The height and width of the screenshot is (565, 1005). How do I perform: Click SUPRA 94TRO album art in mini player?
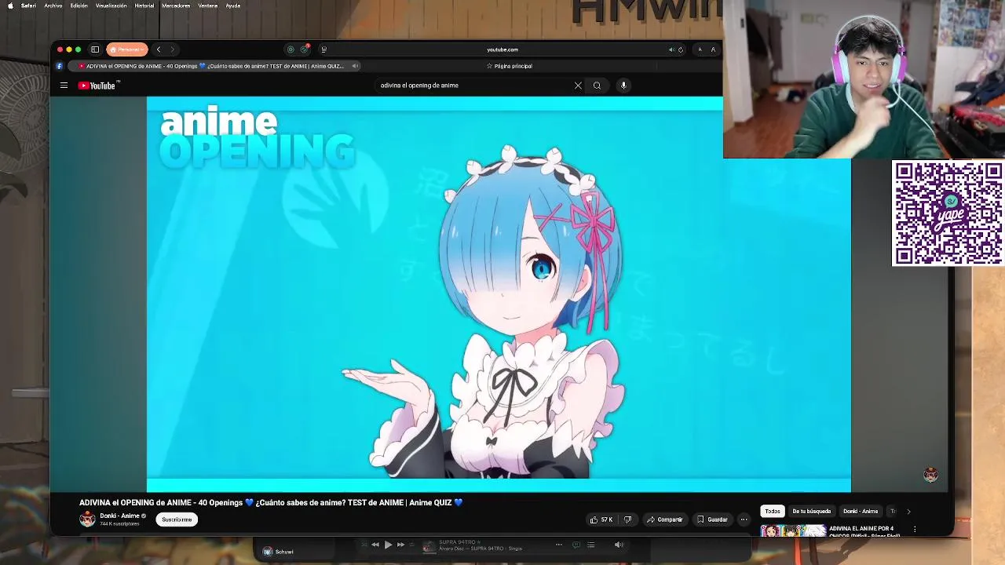(x=429, y=546)
